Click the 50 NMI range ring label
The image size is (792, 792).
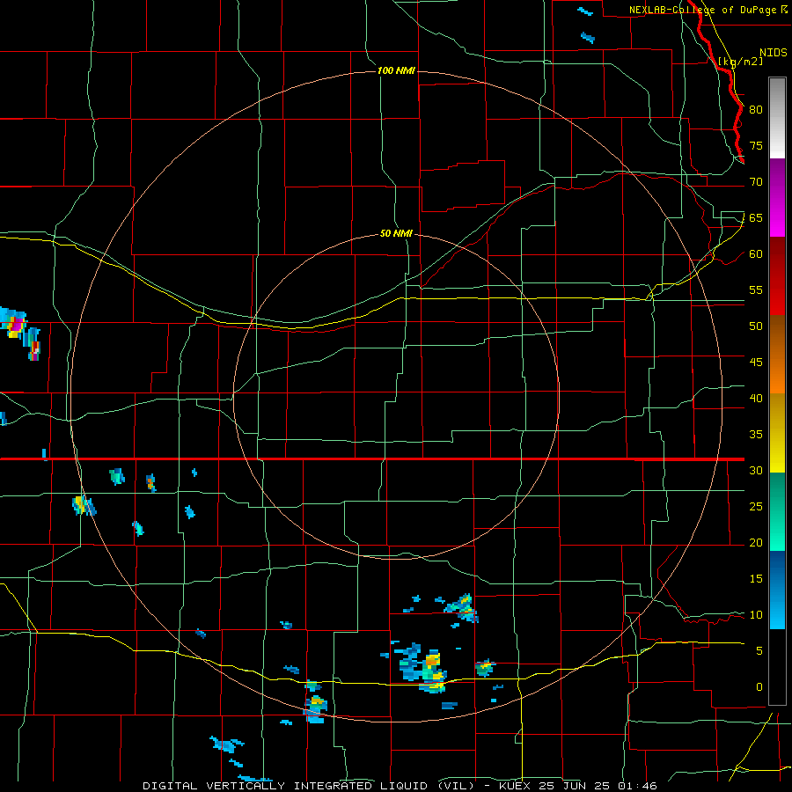tap(397, 233)
